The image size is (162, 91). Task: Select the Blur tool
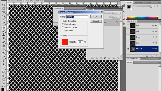click(x=4, y=49)
